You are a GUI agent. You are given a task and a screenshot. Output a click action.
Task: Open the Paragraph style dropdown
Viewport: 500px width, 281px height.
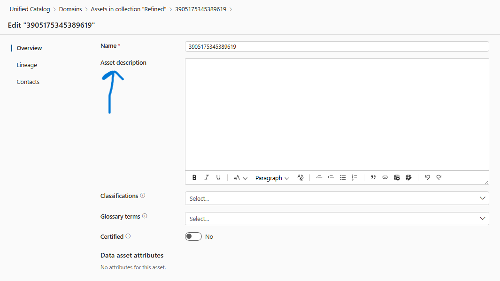[272, 178]
